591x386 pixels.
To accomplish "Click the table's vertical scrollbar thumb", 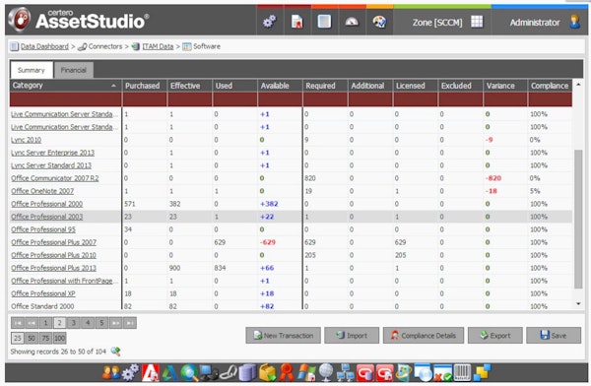I will (578, 219).
